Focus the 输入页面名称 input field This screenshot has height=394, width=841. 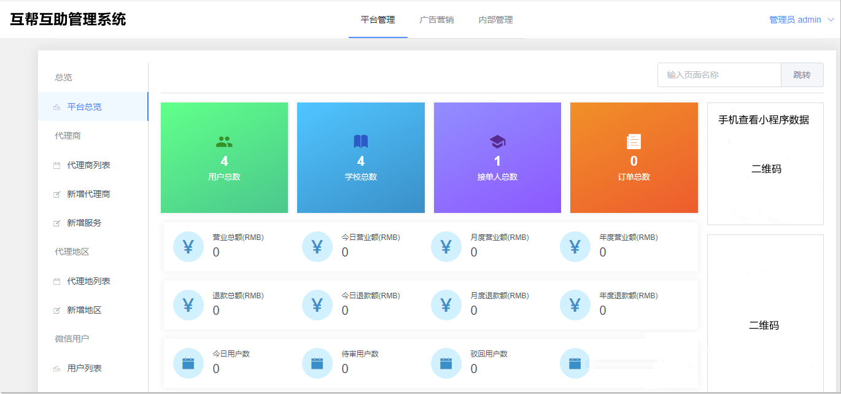click(719, 75)
